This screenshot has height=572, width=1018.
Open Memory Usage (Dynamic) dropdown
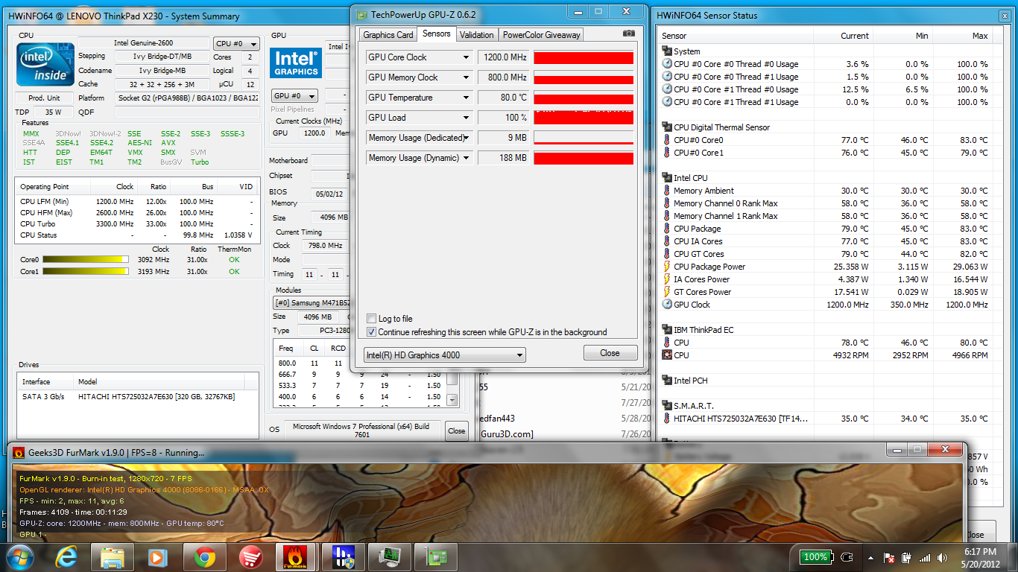467,158
